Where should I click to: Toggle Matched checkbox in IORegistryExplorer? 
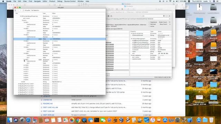149,24
